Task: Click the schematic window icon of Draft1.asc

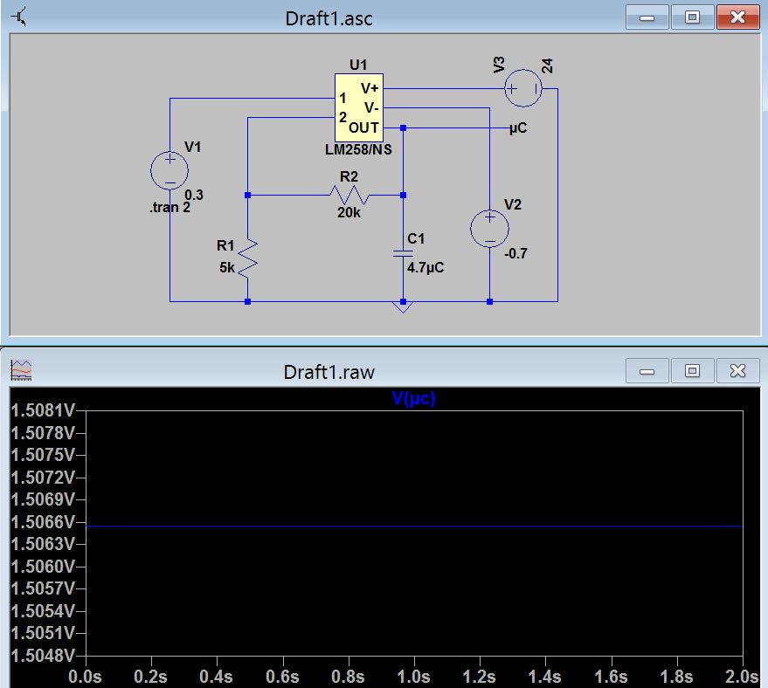Action: [x=20, y=16]
